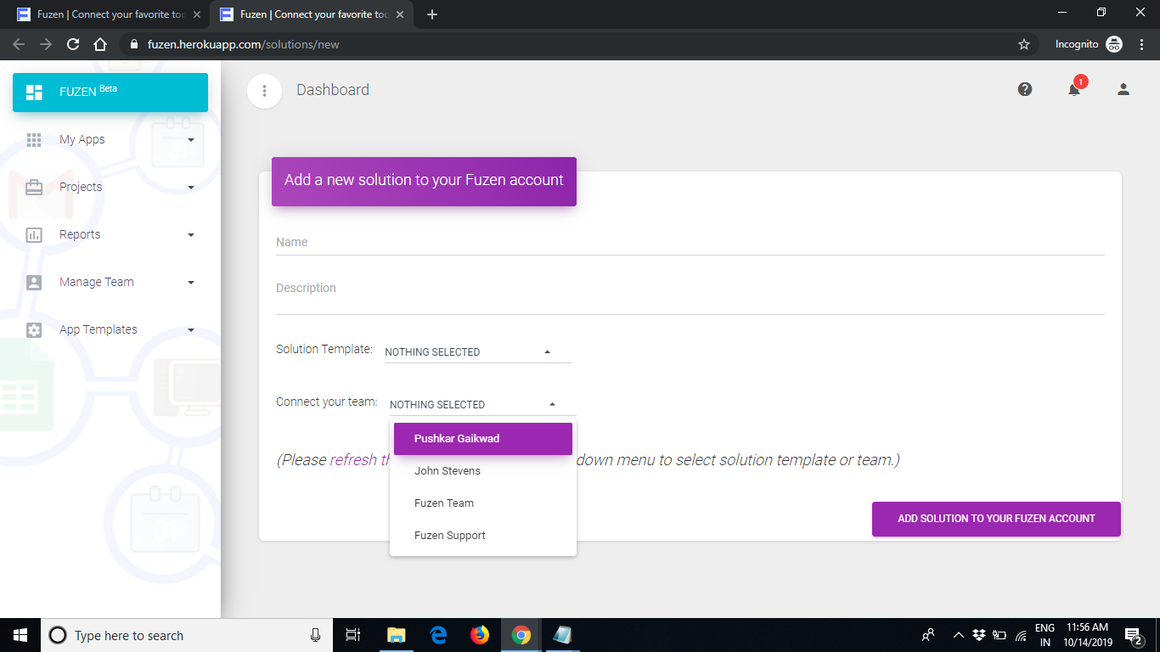Click the Incognito indicator icon
The height and width of the screenshot is (652, 1160).
point(1114,44)
